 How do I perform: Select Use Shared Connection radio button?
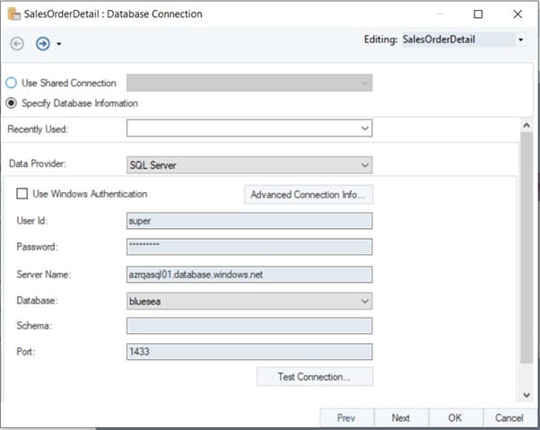pyautogui.click(x=12, y=83)
